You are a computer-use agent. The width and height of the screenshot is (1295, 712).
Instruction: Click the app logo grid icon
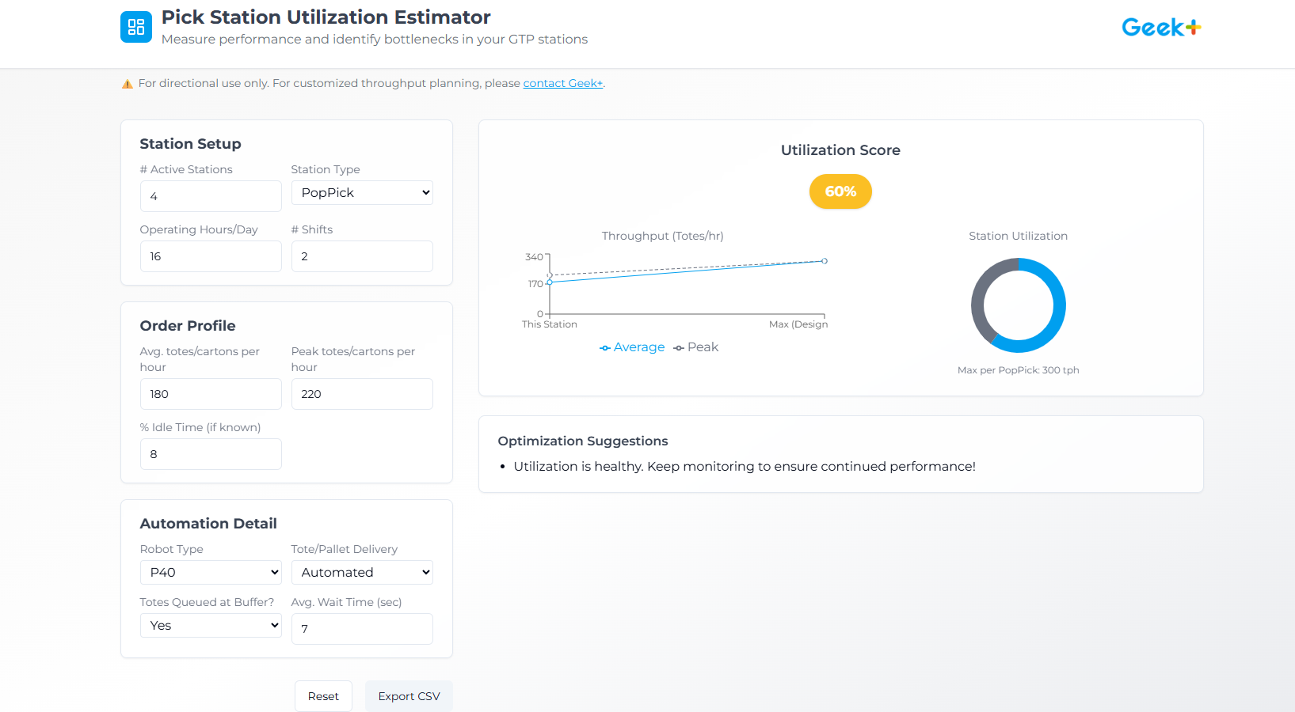pyautogui.click(x=135, y=26)
